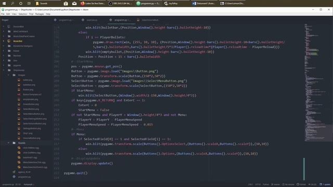Switch to the Word Dokument1 taskbar window
This screenshot has width=333, height=187.
click(x=204, y=4)
